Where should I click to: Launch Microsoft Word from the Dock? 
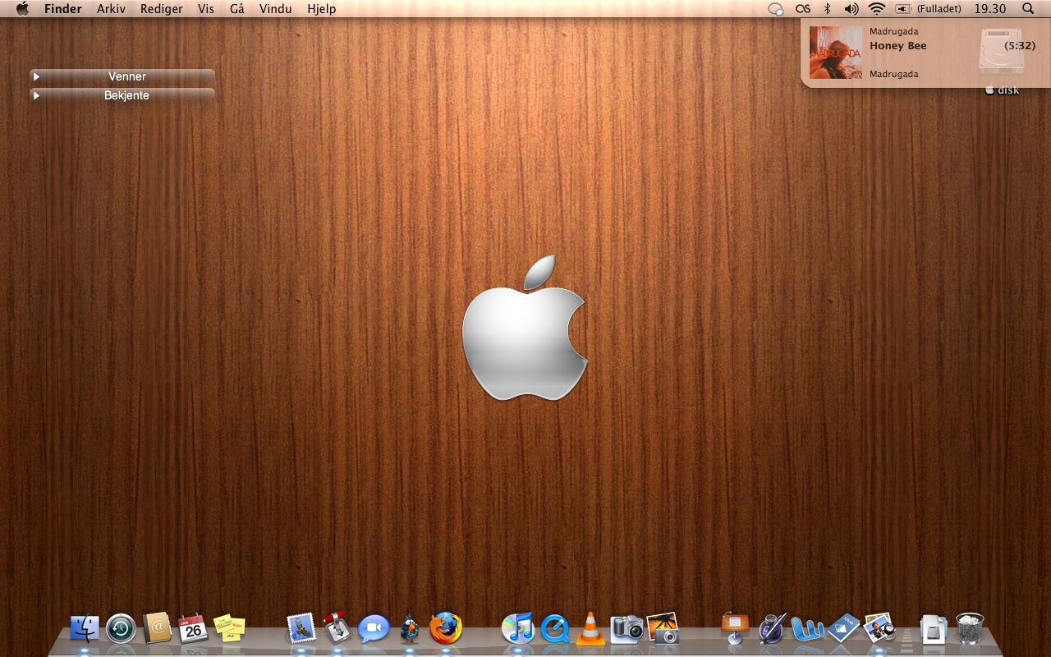[807, 629]
